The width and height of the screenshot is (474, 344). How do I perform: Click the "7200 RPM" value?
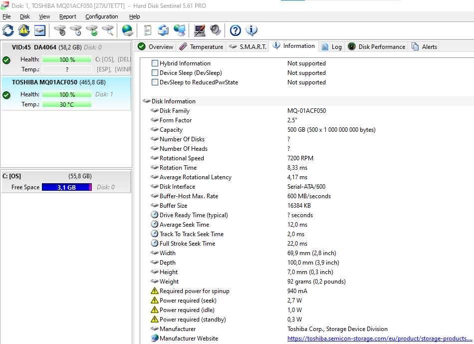[300, 158]
